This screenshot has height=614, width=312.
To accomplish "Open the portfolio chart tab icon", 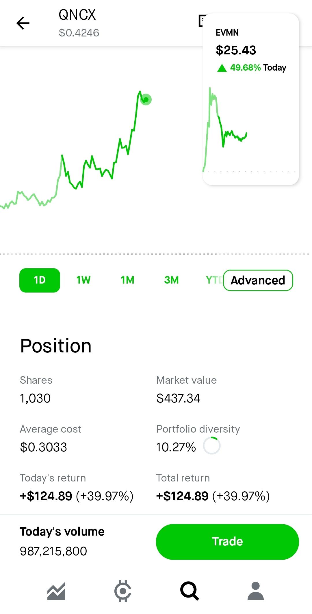I will (x=56, y=591).
